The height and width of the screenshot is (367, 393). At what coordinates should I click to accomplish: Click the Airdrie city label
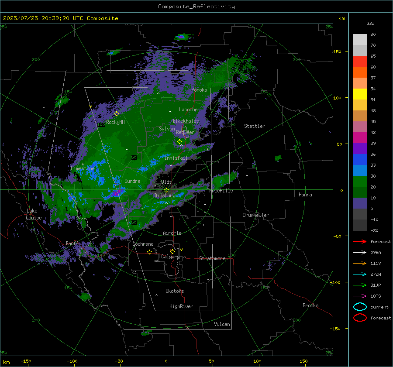coord(172,233)
